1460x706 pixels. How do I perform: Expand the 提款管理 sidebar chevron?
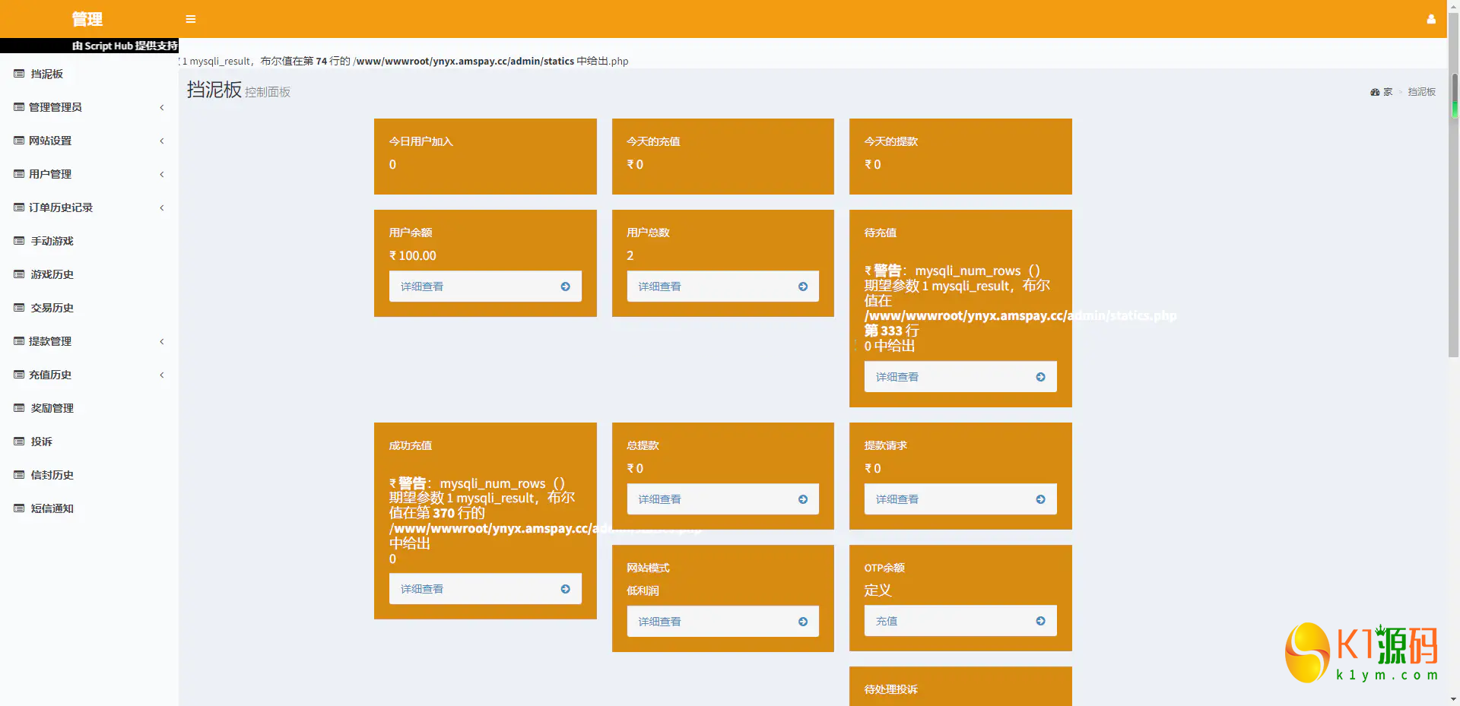tap(161, 341)
